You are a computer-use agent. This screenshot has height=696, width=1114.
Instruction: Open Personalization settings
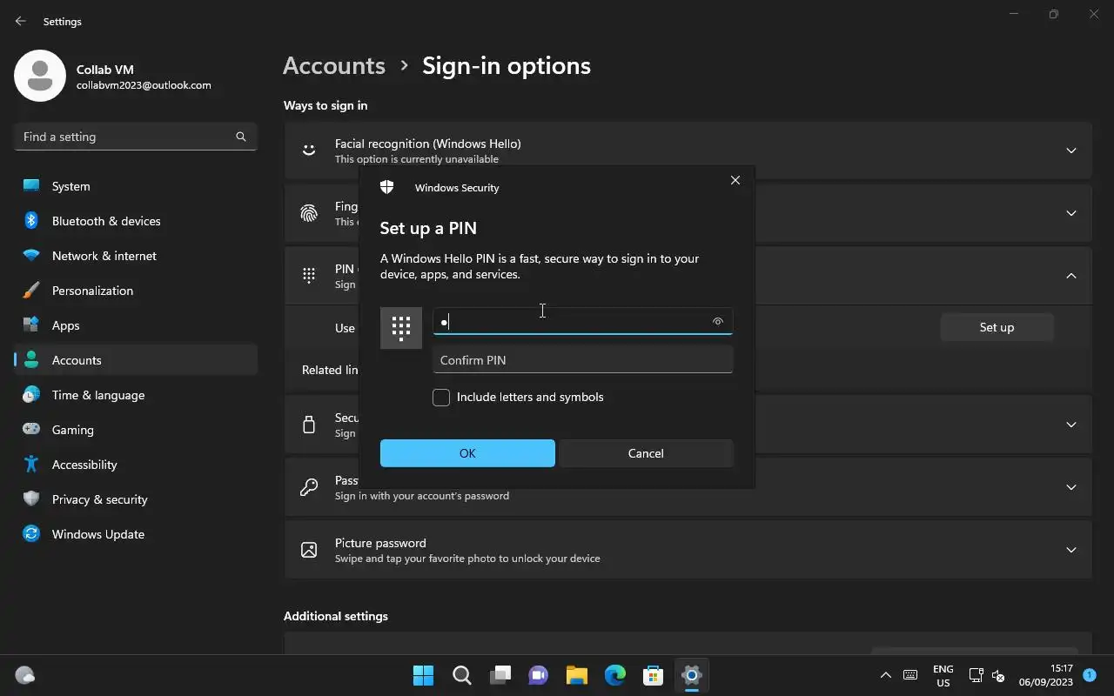click(136, 291)
